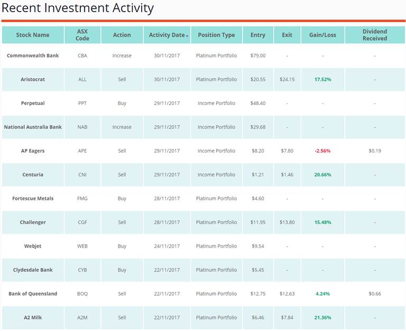
Task: Click the Challenger stock name
Action: pos(33,222)
